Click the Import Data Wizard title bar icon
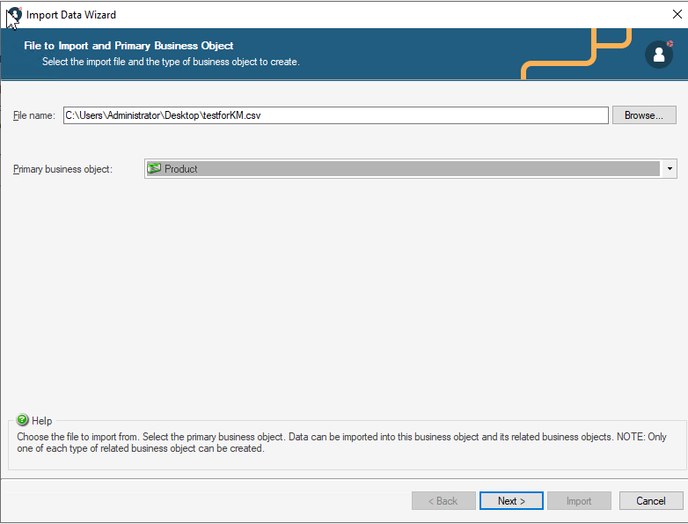The image size is (688, 524). click(14, 14)
